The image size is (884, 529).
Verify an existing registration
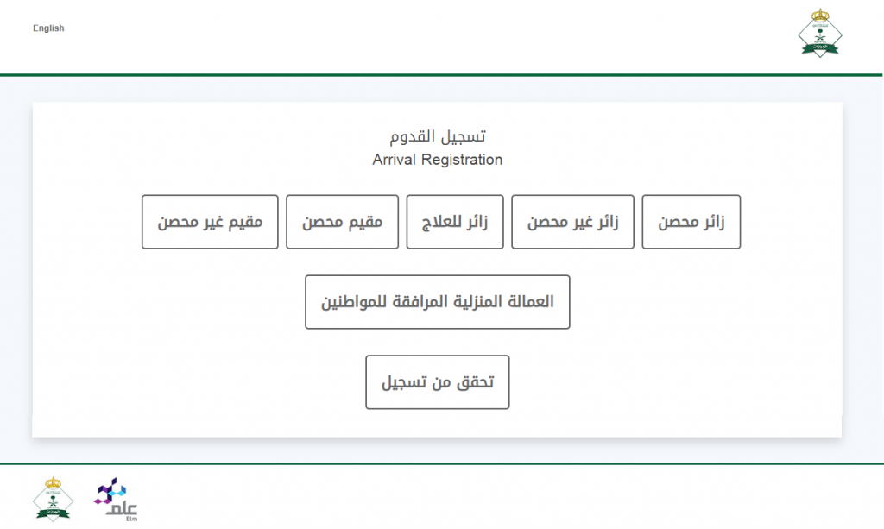click(438, 382)
